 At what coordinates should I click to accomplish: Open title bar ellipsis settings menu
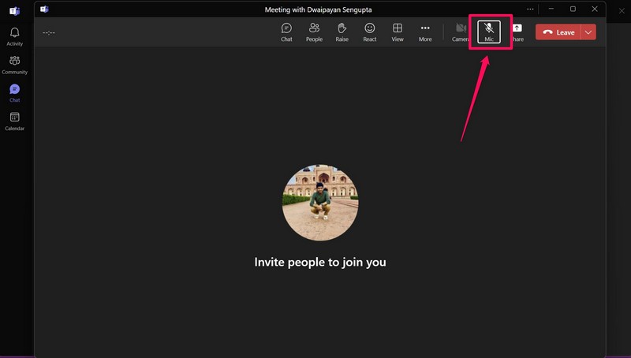(x=530, y=9)
